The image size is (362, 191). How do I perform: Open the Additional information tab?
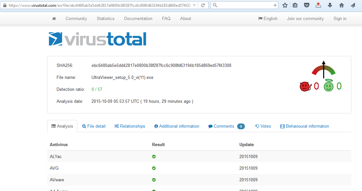click(x=177, y=126)
